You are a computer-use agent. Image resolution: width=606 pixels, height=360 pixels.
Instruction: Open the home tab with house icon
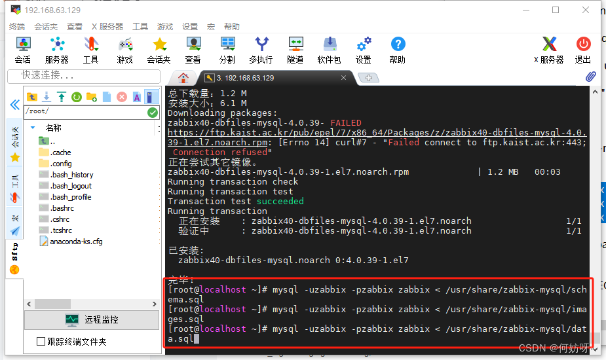tap(183, 78)
